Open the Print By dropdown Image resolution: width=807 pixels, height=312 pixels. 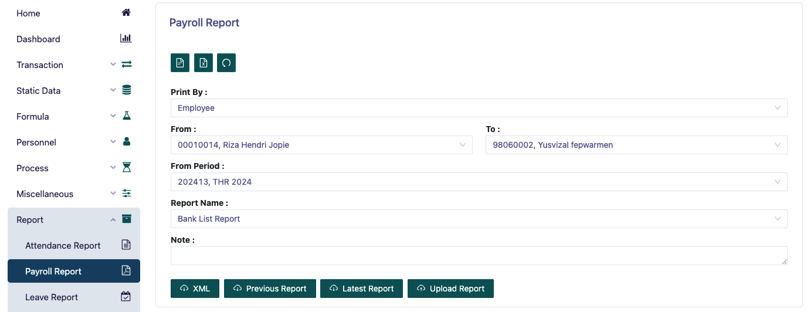(x=478, y=108)
